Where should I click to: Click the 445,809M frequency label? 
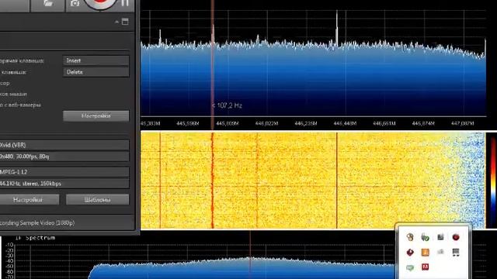click(227, 123)
